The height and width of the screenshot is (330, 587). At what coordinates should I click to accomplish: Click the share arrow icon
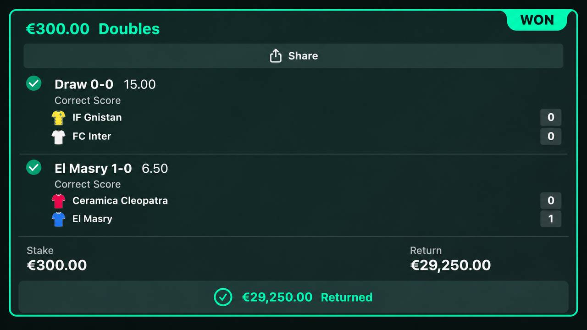pos(276,56)
